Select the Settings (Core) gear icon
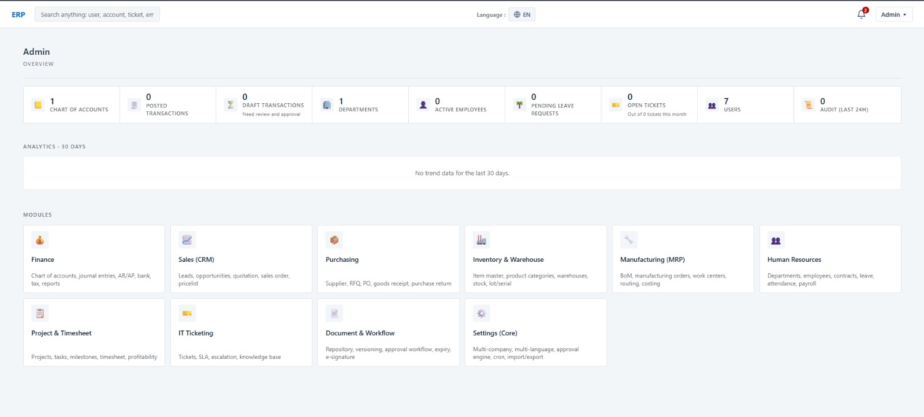The width and height of the screenshot is (924, 417). click(481, 313)
